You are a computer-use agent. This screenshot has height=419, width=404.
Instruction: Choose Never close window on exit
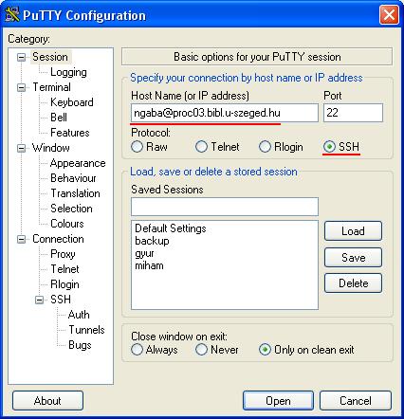tap(201, 350)
